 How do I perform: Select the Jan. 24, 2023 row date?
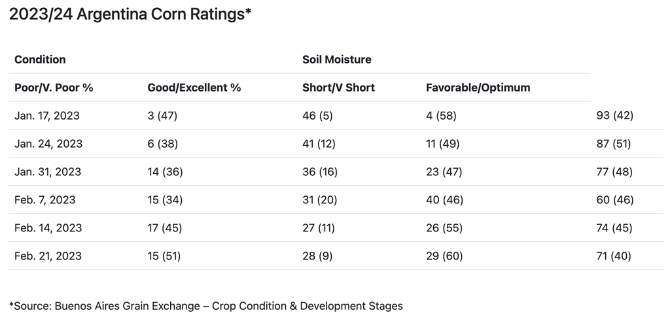coord(48,144)
